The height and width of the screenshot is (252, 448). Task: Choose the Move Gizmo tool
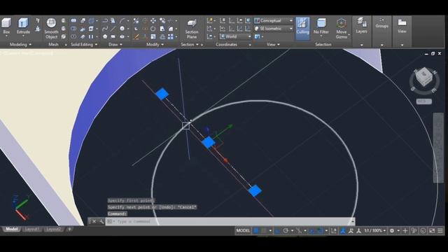pyautogui.click(x=342, y=28)
